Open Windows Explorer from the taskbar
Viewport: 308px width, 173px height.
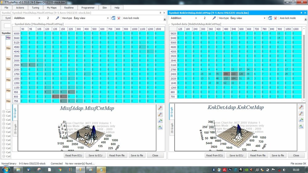18,170
